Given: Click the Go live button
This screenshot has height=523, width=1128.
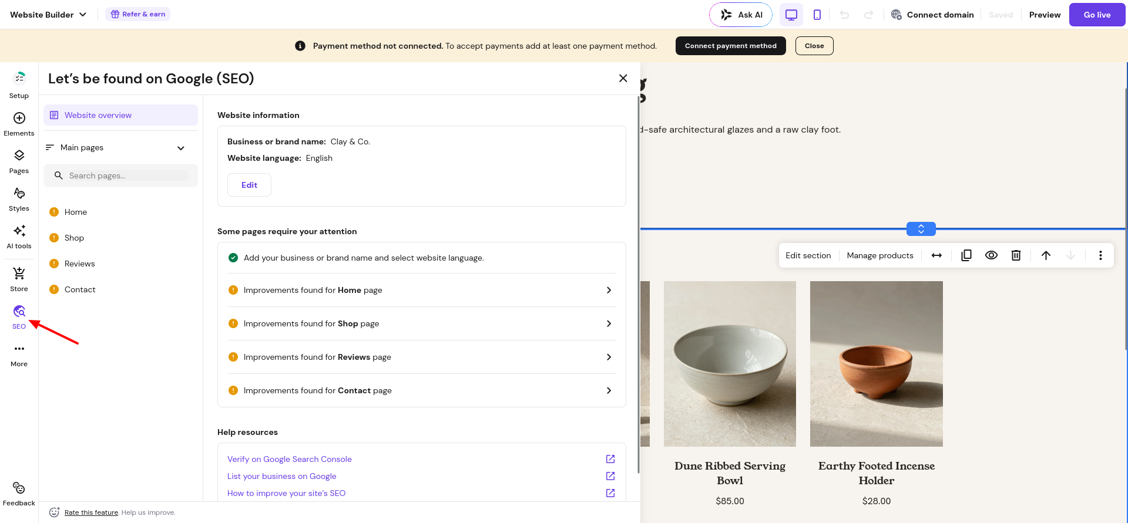Looking at the screenshot, I should tap(1097, 15).
